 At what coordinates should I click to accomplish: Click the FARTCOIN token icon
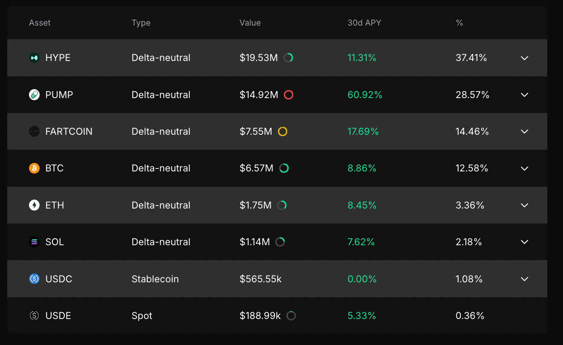click(x=34, y=131)
